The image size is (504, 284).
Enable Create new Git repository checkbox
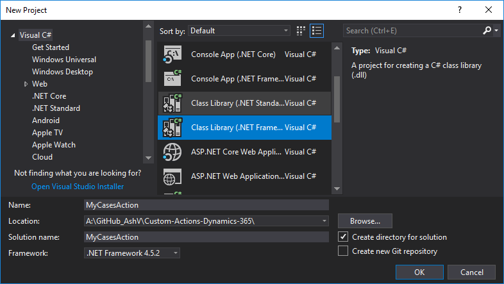(x=343, y=251)
